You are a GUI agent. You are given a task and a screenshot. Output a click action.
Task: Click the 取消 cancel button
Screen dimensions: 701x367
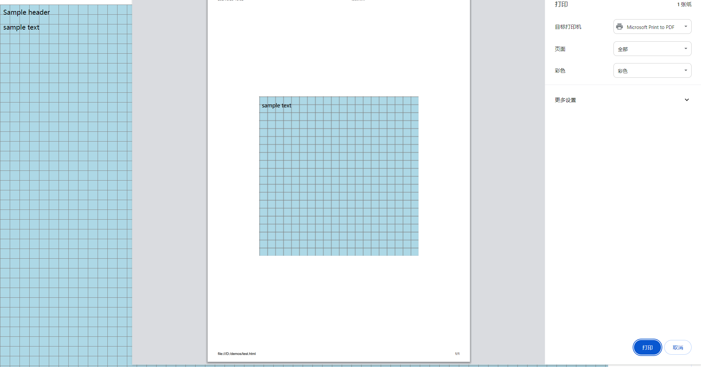678,347
